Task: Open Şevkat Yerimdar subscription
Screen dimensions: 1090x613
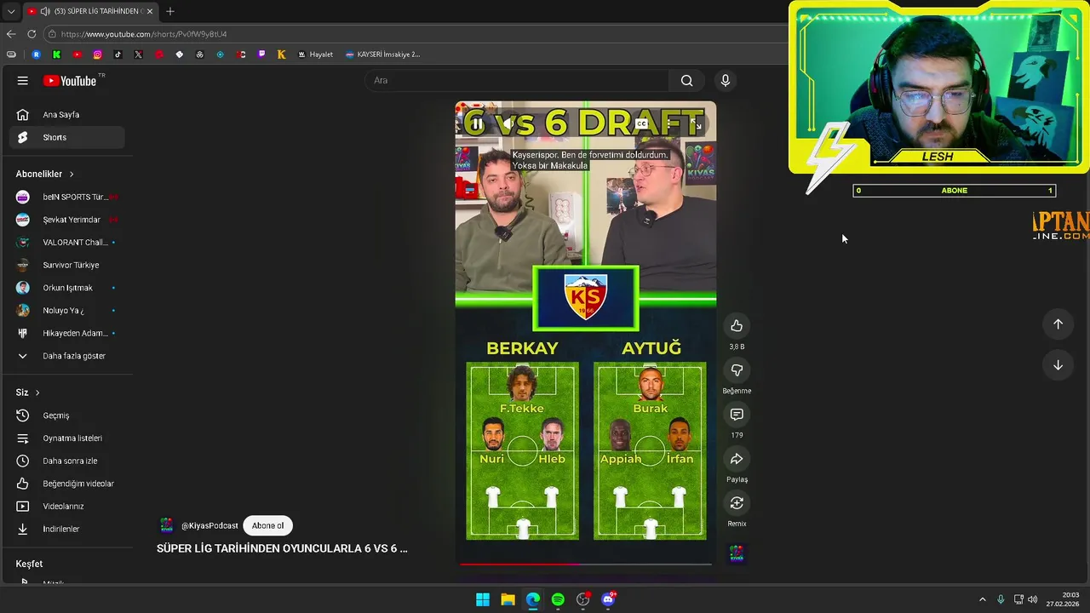Action: click(66, 220)
